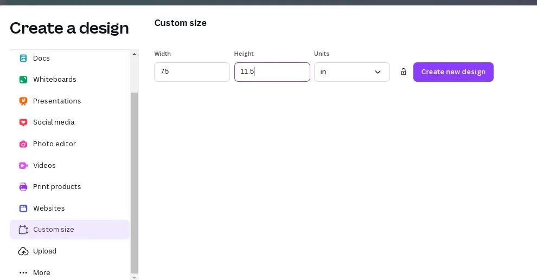Click into the Height input field
The image size is (537, 280).
click(x=272, y=72)
